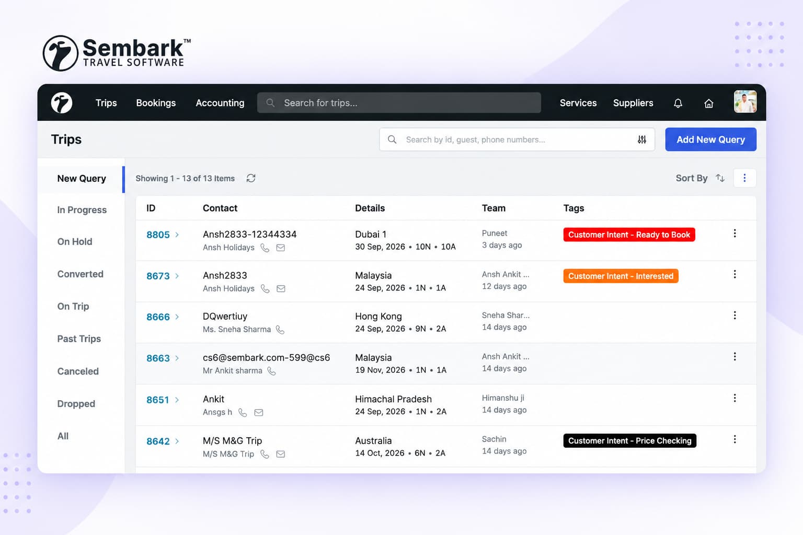Open row actions for trip 8651
This screenshot has width=803, height=535.
[735, 398]
